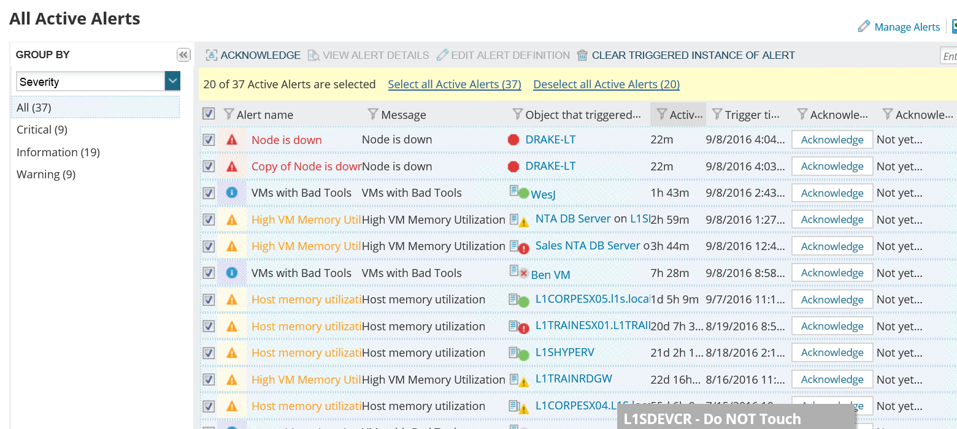Screen dimensions: 957x429
Task: Uncheck the Sales NTA DB Server row
Action: [209, 246]
